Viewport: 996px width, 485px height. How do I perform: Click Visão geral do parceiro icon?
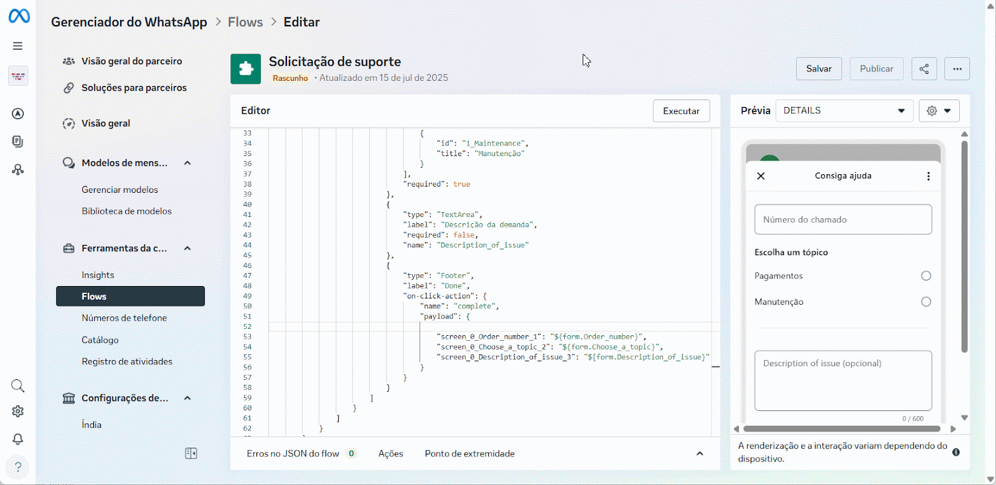pyautogui.click(x=69, y=61)
